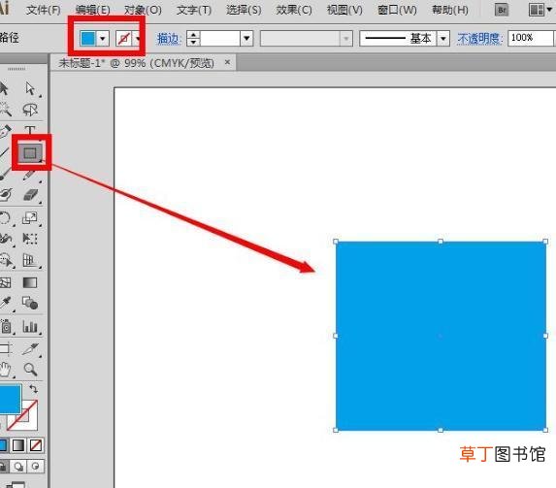Select the Zoom tool
Image resolution: width=556 pixels, height=488 pixels.
tap(30, 370)
